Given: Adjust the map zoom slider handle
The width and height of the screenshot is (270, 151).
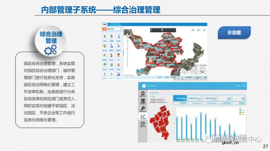Looking at the screenshot, I should click(x=127, y=49).
